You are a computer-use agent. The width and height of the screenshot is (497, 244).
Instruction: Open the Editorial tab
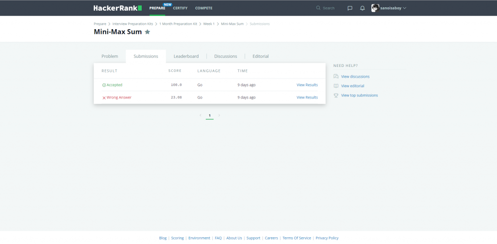261,56
